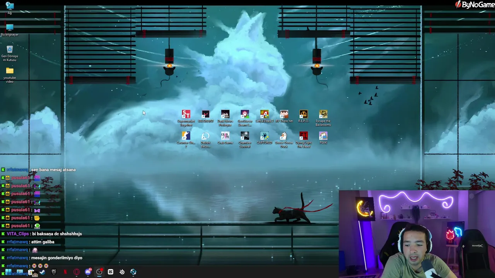The width and height of the screenshot is (495, 278).
Task: Click the Chamber Survival shortcut
Action: click(x=245, y=140)
